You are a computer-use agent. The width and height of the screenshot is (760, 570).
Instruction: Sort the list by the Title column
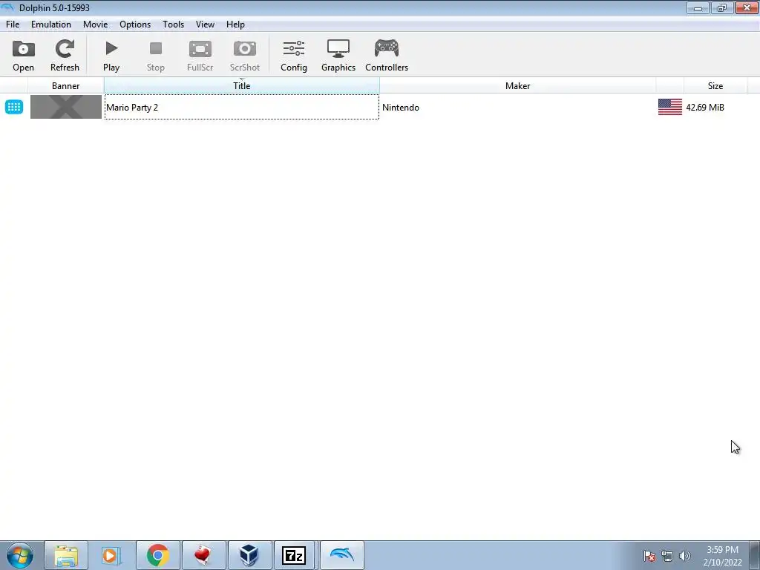click(x=241, y=86)
